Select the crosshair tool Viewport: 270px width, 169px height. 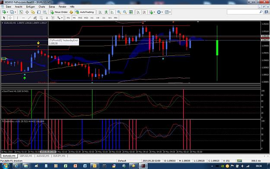click(x=10, y=18)
